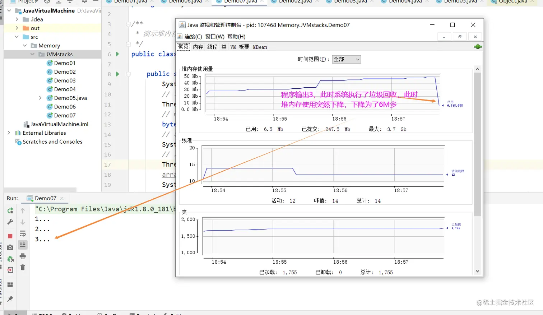
Task: Open the time range dropdown set to 全部
Action: pos(347,59)
